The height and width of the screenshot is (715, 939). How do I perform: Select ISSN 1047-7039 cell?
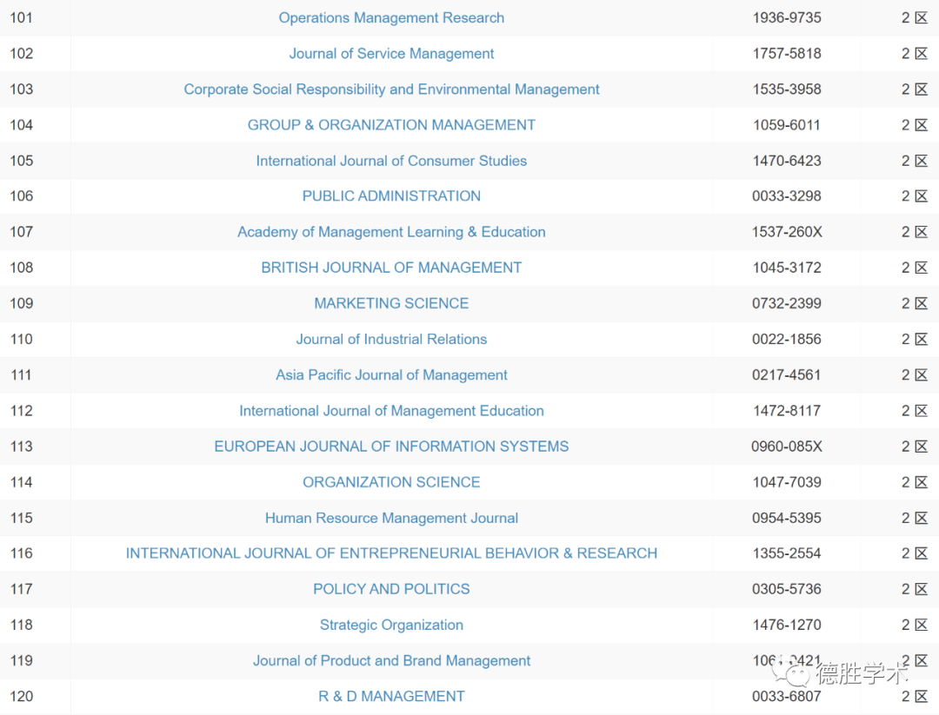coord(786,482)
